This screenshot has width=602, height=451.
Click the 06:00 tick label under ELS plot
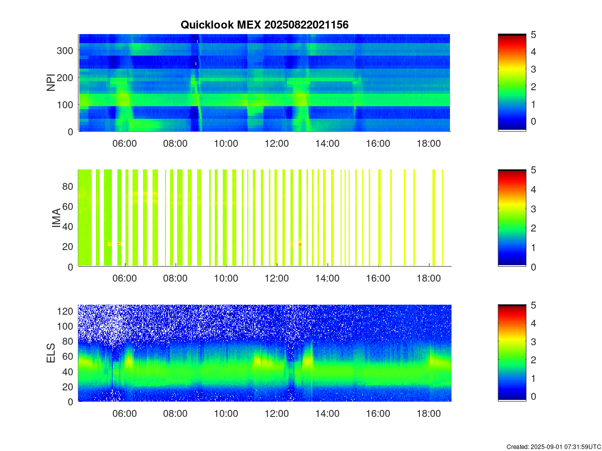click(124, 414)
